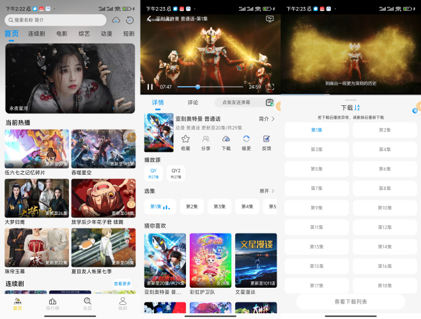
Task: Enter fullscreen in the video player
Action: [270, 87]
